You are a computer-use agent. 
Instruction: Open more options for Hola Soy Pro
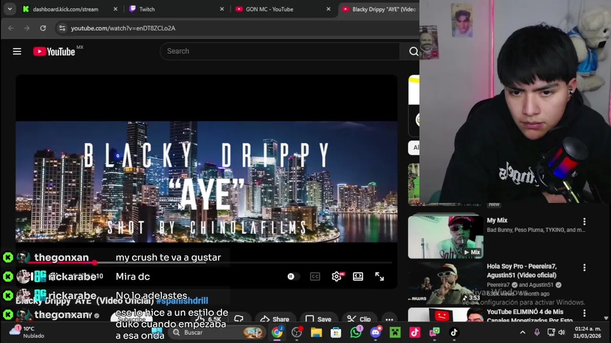(584, 268)
